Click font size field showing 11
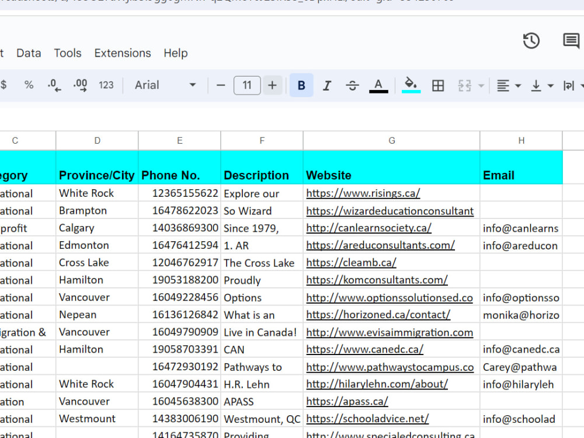Image resolution: width=584 pixels, height=438 pixels. pyautogui.click(x=247, y=85)
